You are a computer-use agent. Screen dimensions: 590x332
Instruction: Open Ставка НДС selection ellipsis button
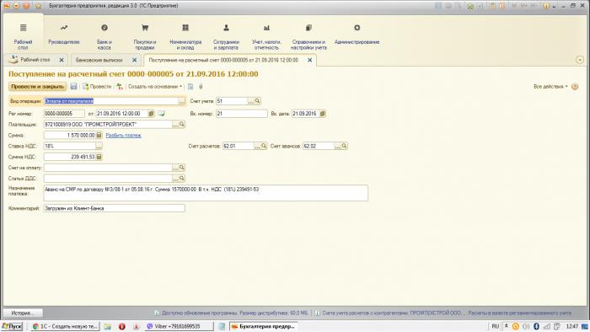pyautogui.click(x=99, y=146)
